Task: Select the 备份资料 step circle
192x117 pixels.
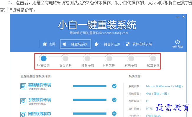Action: click(x=65, y=58)
